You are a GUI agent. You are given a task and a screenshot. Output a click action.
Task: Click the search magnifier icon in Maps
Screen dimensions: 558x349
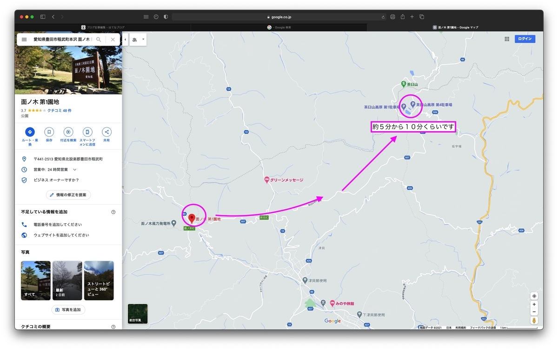[99, 40]
